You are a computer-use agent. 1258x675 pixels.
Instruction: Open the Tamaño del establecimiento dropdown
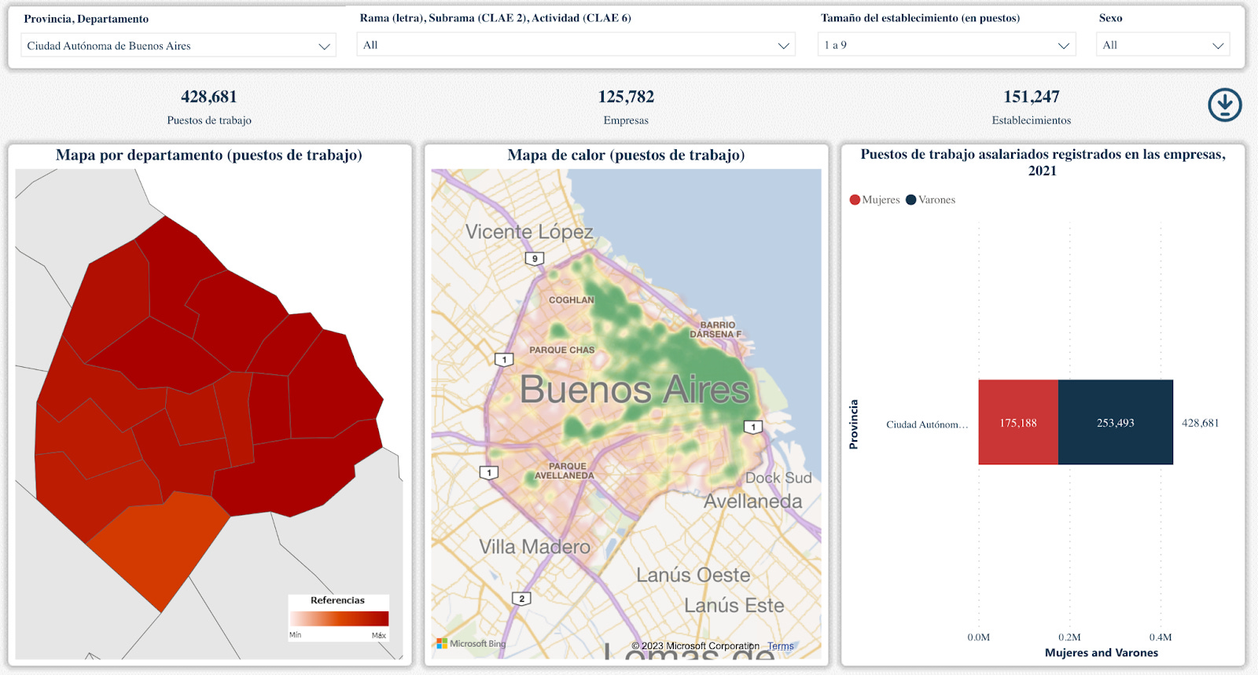click(947, 45)
